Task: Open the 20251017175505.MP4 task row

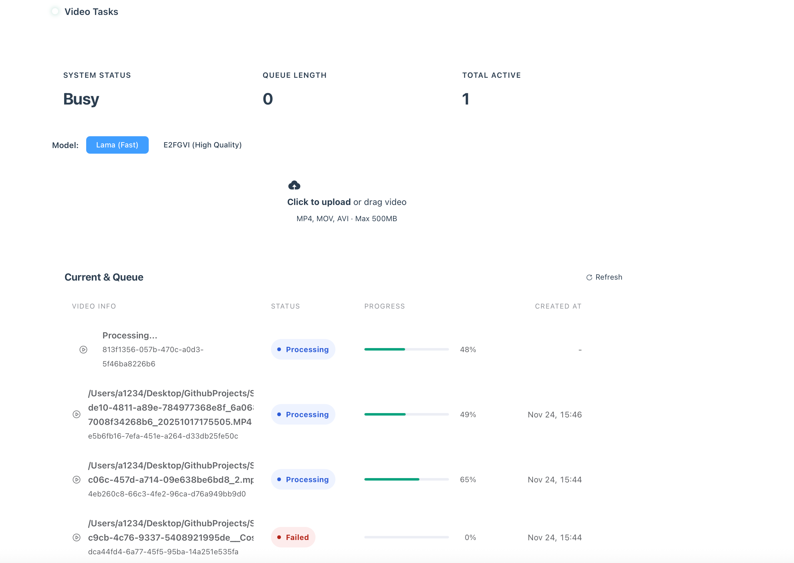Action: [170, 421]
